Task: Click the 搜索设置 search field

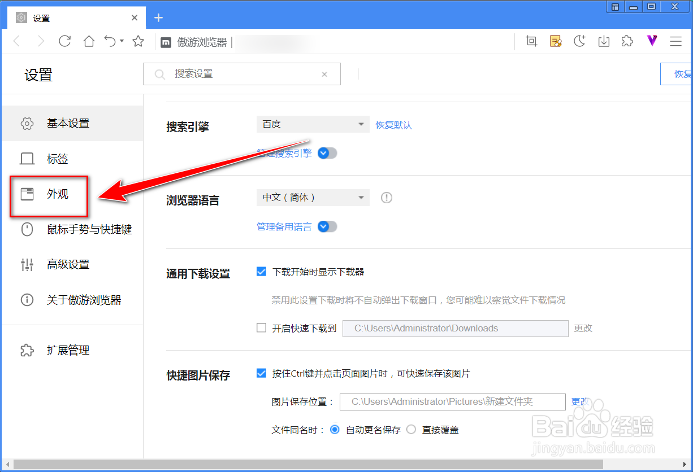Action: pyautogui.click(x=242, y=74)
